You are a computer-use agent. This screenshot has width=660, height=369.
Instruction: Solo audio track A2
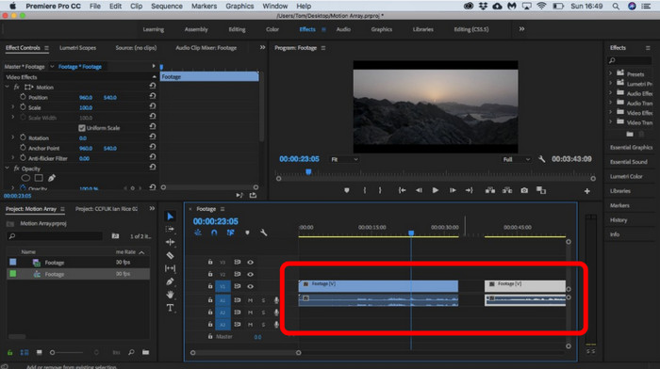point(263,313)
